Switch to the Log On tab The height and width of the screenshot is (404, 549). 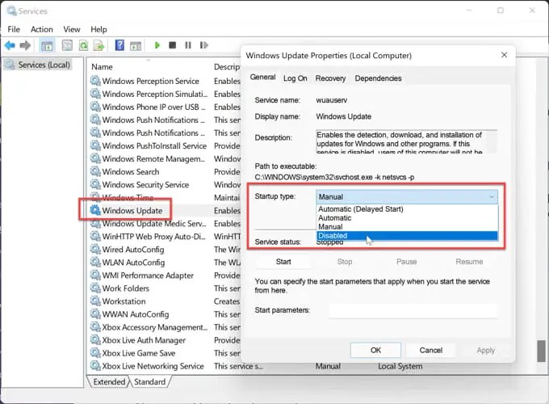coord(295,78)
